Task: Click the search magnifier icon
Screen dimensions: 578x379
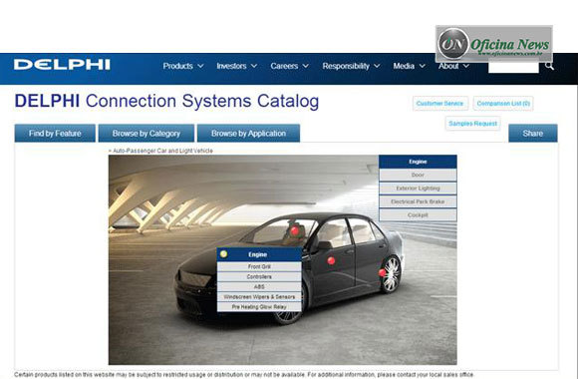Action: tap(549, 66)
